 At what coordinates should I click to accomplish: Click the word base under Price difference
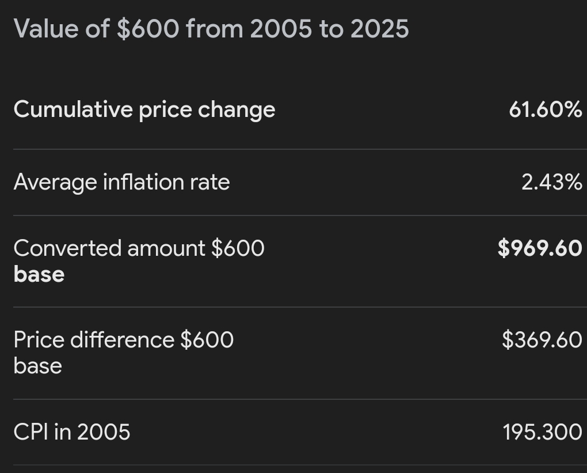point(37,366)
